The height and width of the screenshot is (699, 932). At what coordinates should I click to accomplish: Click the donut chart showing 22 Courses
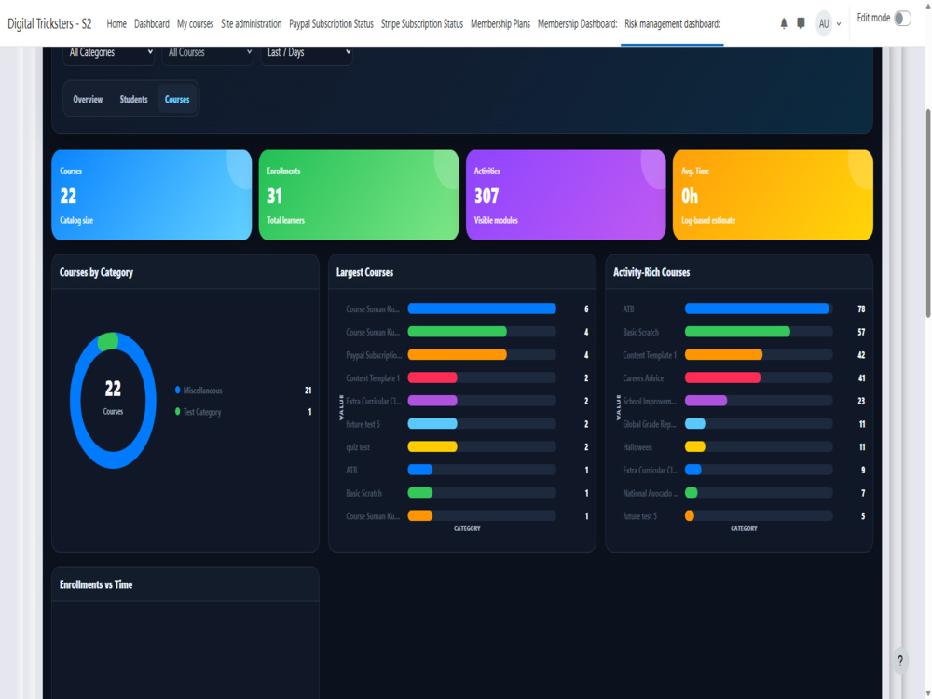pos(113,400)
